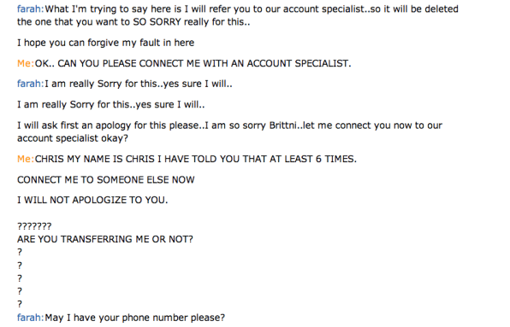Click the last 'farah:' label near phone number request
Viewport: 510px width, 327px height.
(x=30, y=318)
